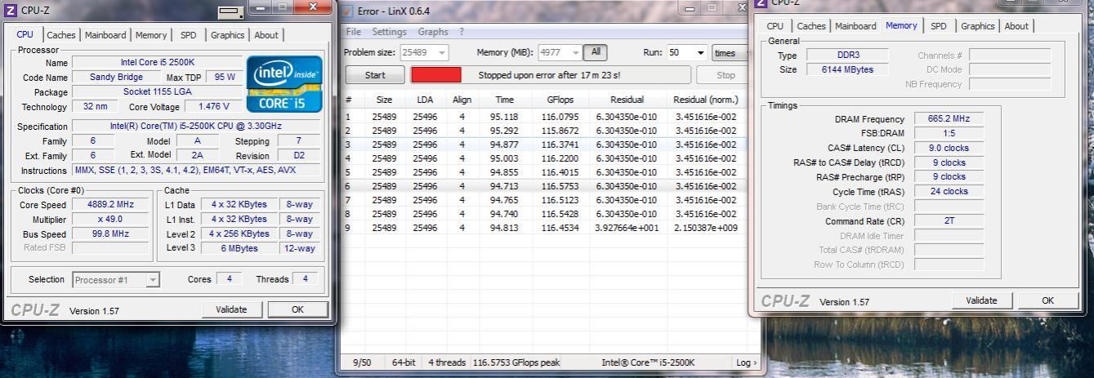This screenshot has width=1094, height=378.
Task: Open the Memory tab in left CPU-Z window
Action: (x=151, y=35)
